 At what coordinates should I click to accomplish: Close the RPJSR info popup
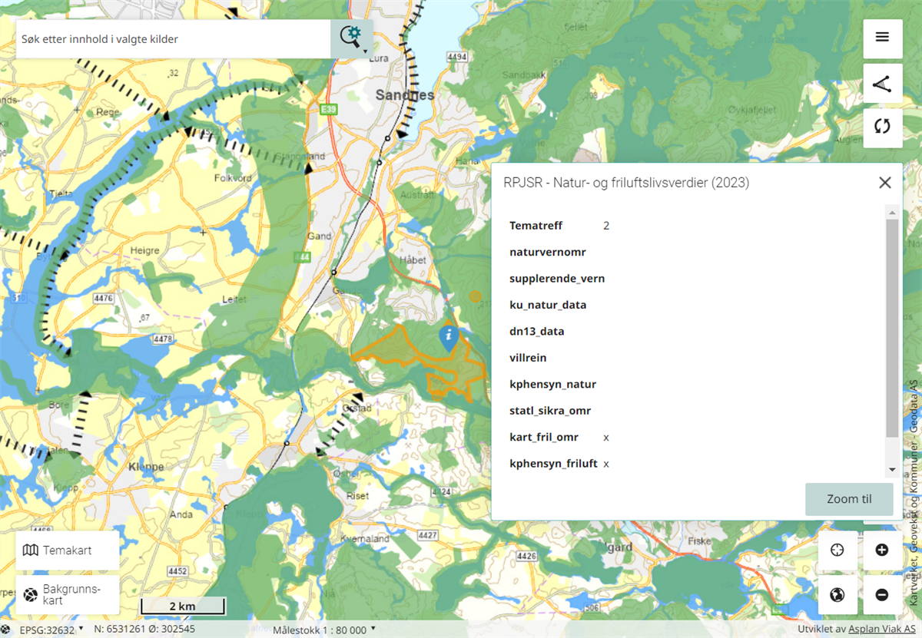tap(885, 183)
